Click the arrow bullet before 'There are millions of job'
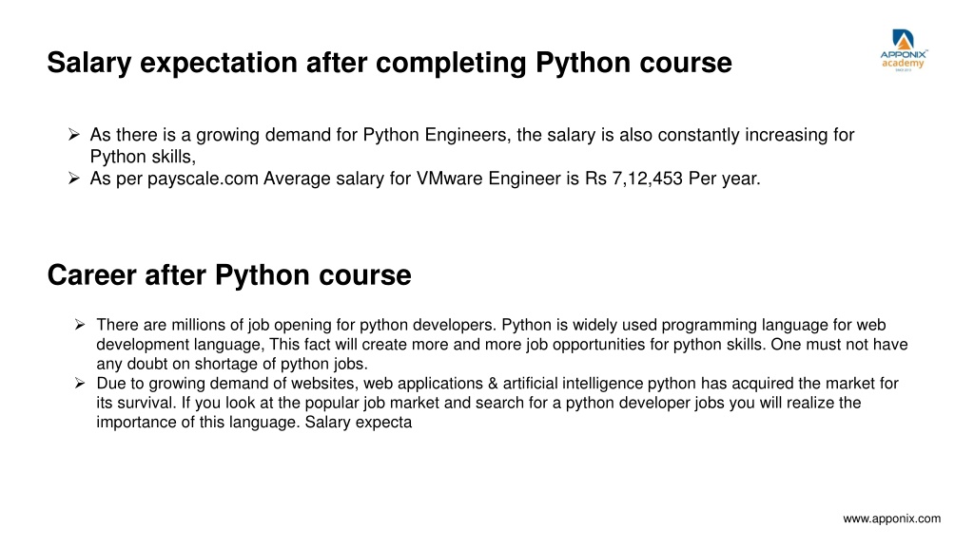 [x=80, y=325]
